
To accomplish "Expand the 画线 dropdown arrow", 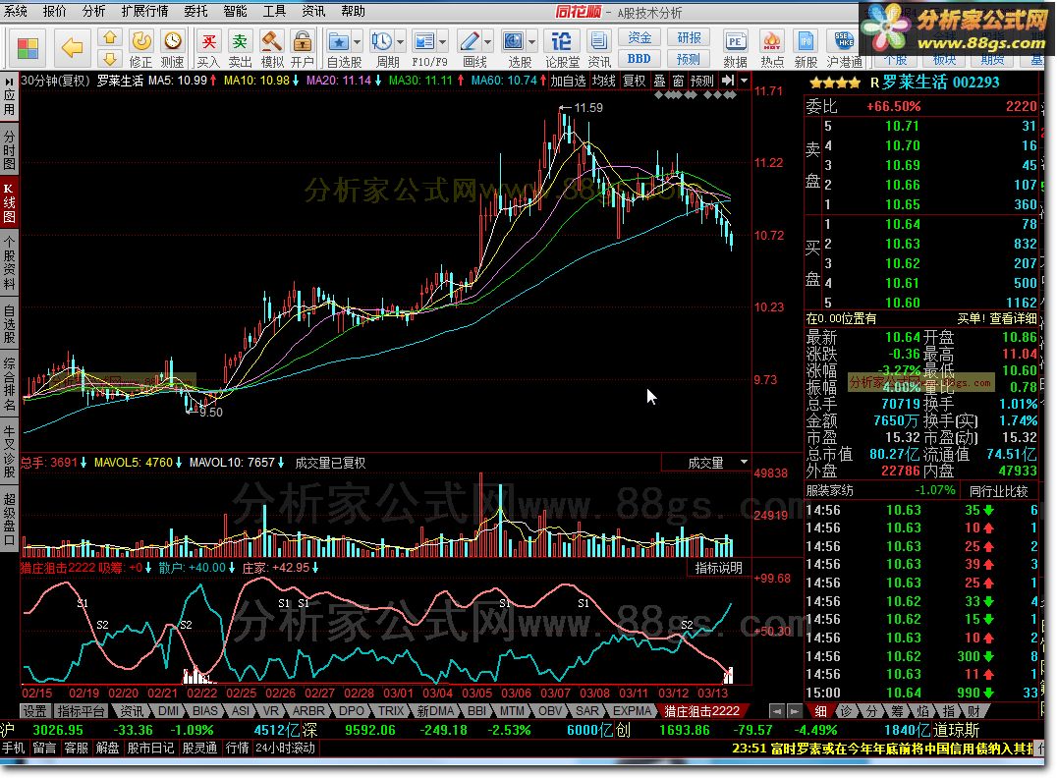I will tap(488, 42).
